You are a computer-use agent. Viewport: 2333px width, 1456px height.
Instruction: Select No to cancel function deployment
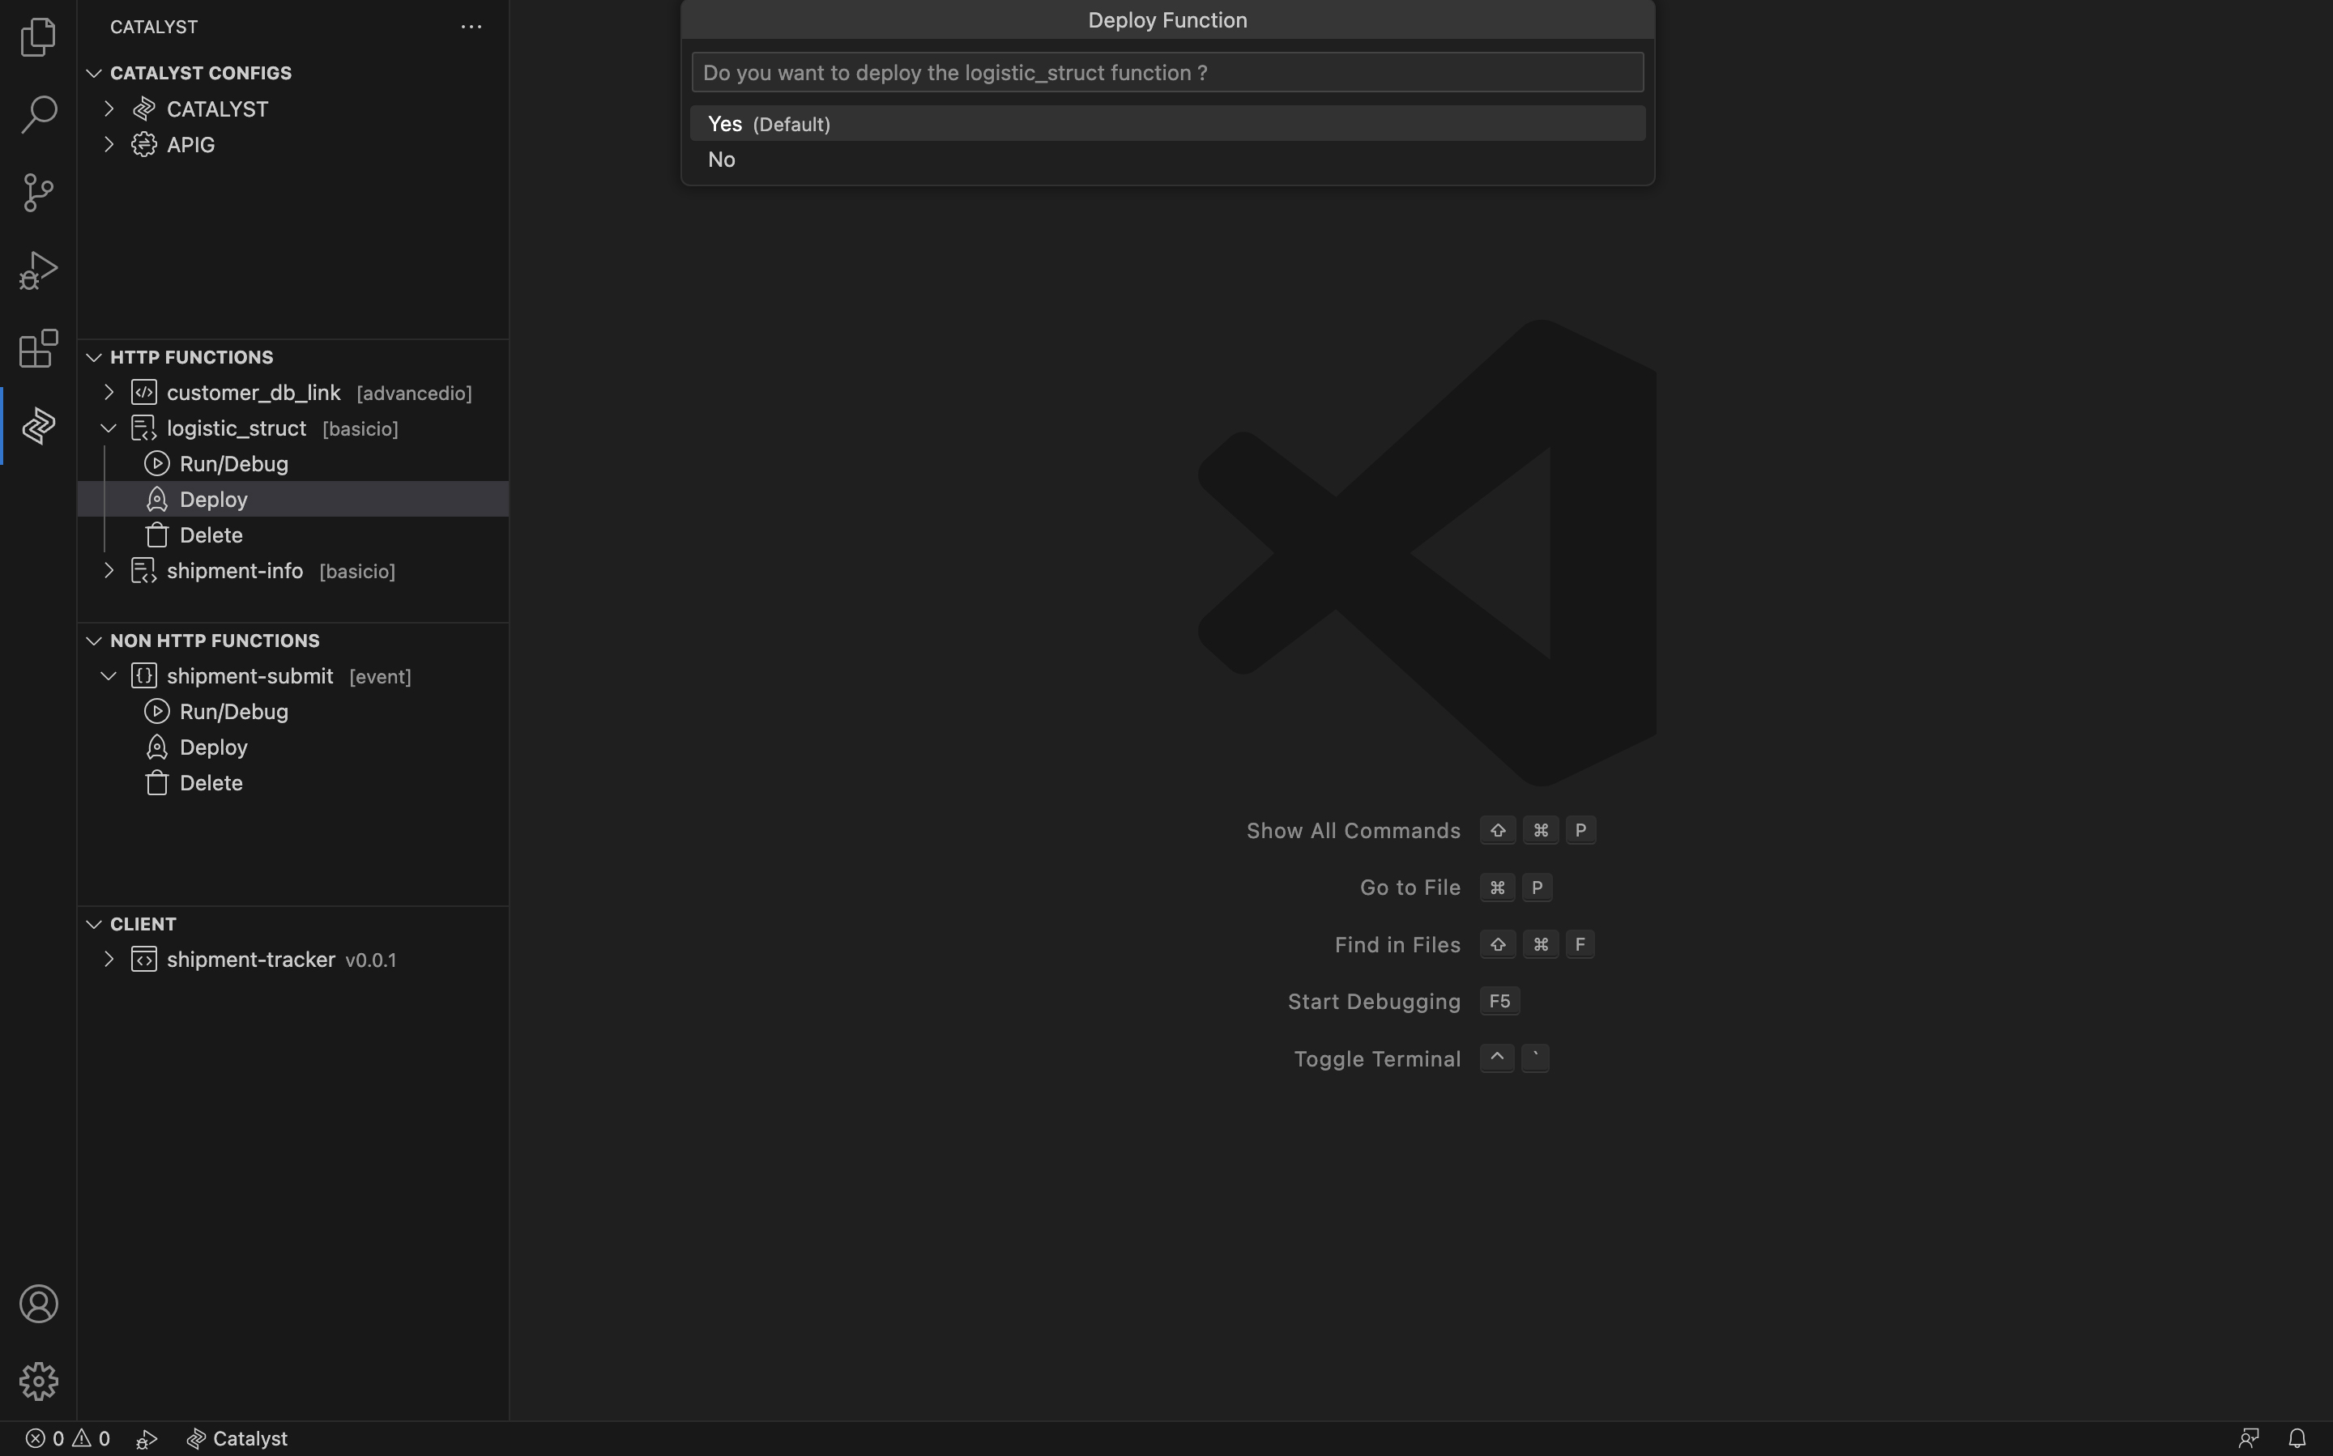[719, 160]
